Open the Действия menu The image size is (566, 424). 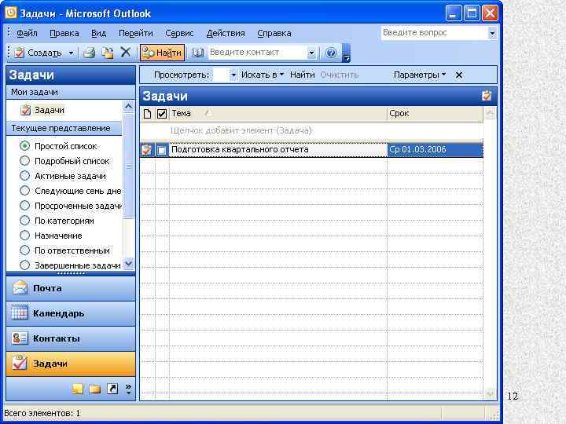click(226, 33)
